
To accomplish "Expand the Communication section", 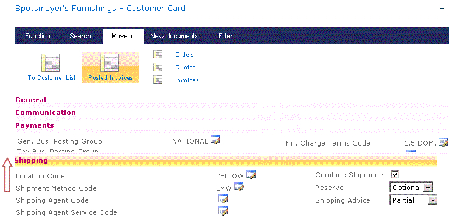I will 46,113.
